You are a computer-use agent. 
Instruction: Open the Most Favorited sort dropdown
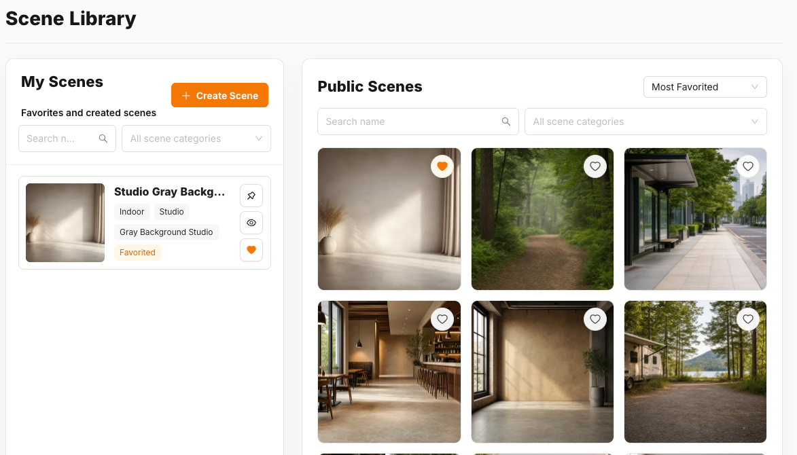[705, 87]
